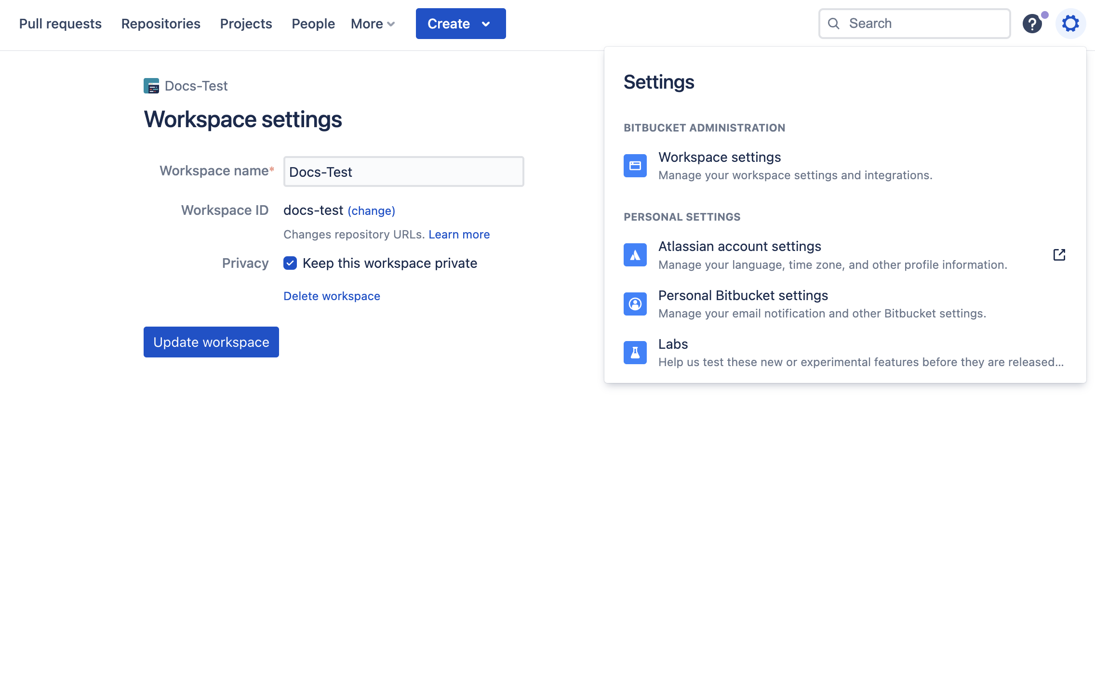
Task: Click the Delete workspace link
Action: coord(332,296)
